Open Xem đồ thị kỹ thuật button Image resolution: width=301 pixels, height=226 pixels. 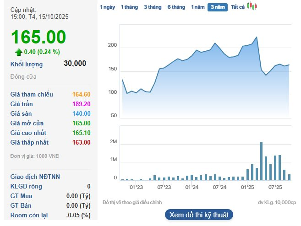click(199, 215)
